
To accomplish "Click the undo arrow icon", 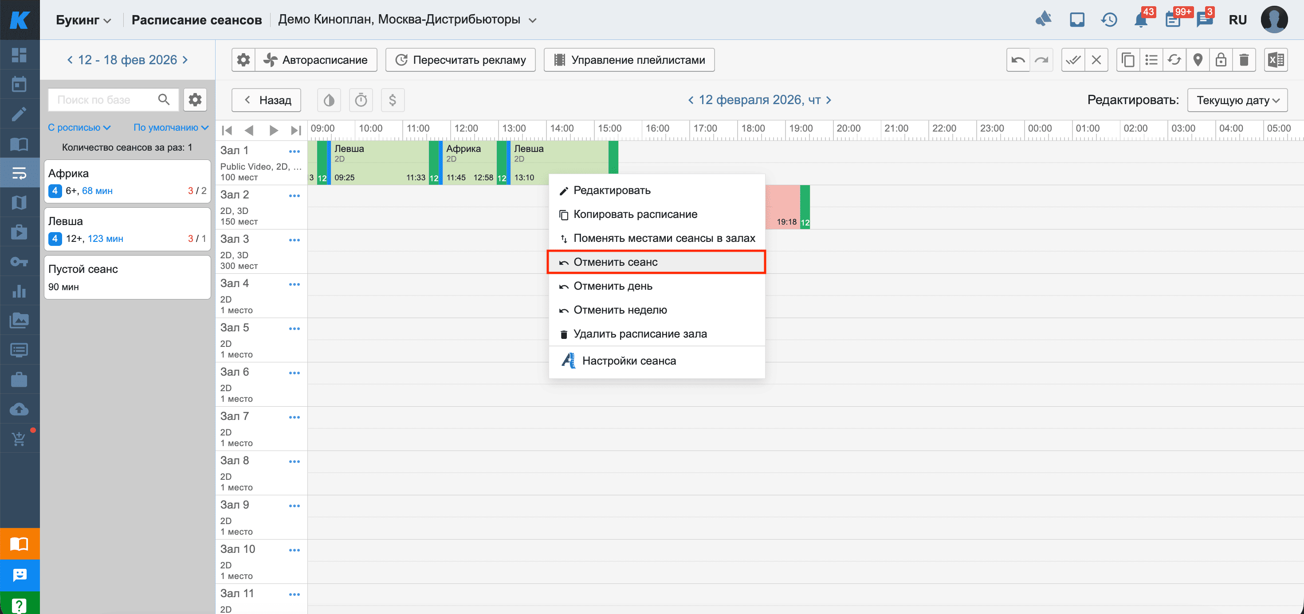I will (x=1018, y=60).
